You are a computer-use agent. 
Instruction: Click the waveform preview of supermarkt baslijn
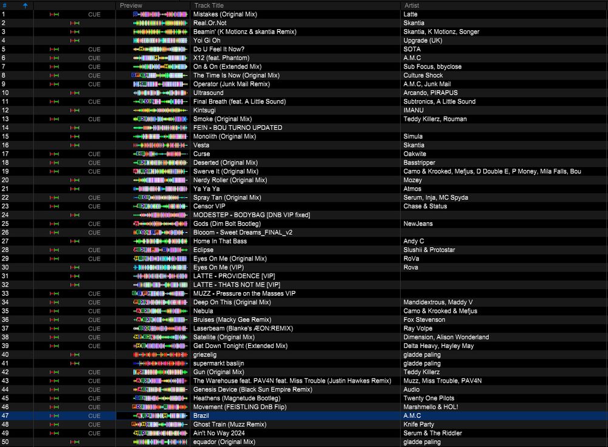(160, 363)
